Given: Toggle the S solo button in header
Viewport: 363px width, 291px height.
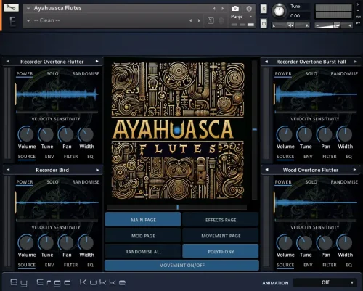Looking at the screenshot, I should [x=264, y=9].
